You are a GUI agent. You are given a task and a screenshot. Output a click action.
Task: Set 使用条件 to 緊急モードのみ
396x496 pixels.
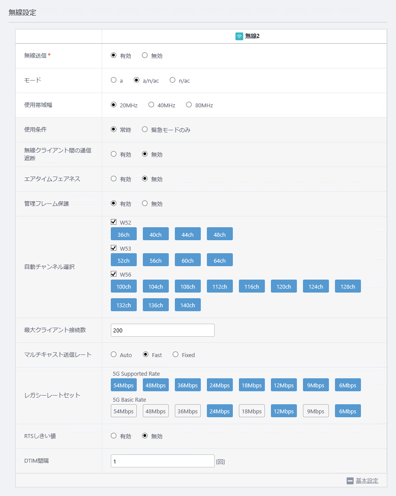[145, 129]
